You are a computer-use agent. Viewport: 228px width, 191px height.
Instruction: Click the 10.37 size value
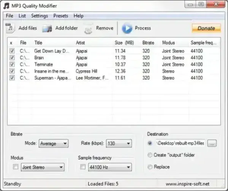(120, 64)
